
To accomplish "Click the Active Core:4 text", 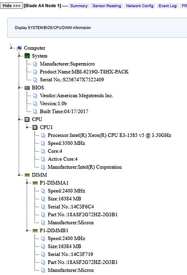I will pos(63,159).
